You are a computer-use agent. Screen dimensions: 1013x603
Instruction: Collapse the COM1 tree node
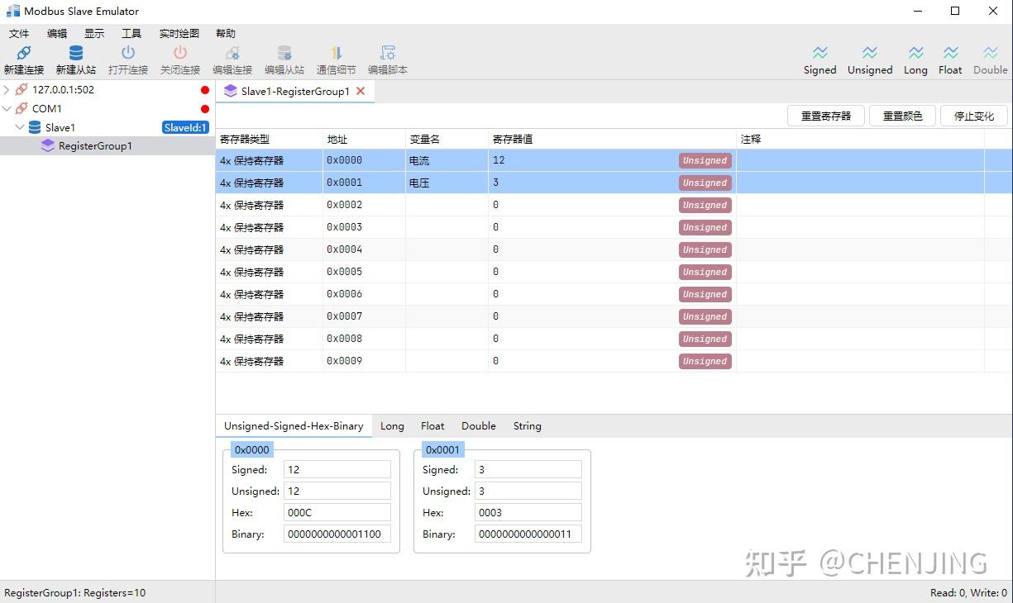click(x=7, y=108)
